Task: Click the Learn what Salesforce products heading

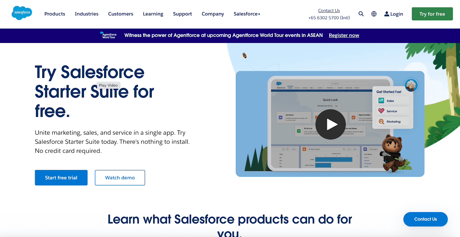Action: pos(230,226)
